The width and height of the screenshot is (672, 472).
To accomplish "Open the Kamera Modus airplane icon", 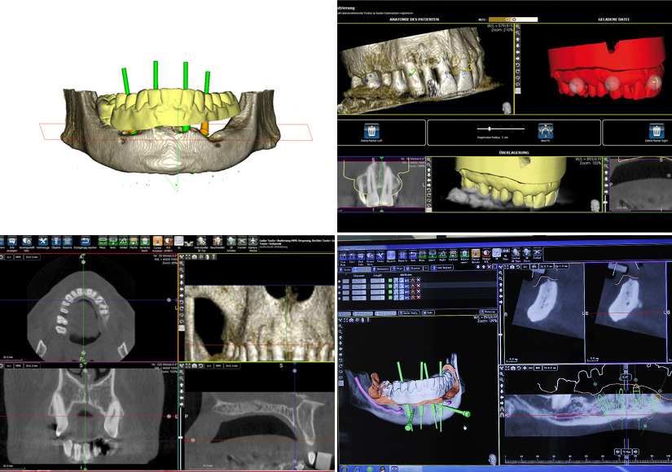I will [253, 242].
